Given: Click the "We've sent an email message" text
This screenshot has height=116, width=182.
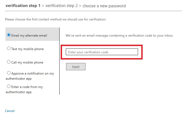Looking at the screenshot, I should coord(119,36).
